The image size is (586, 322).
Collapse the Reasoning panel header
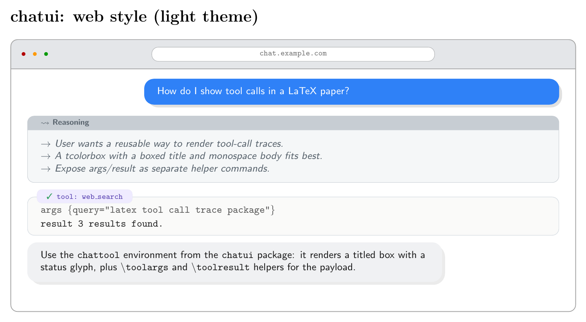tap(293, 123)
